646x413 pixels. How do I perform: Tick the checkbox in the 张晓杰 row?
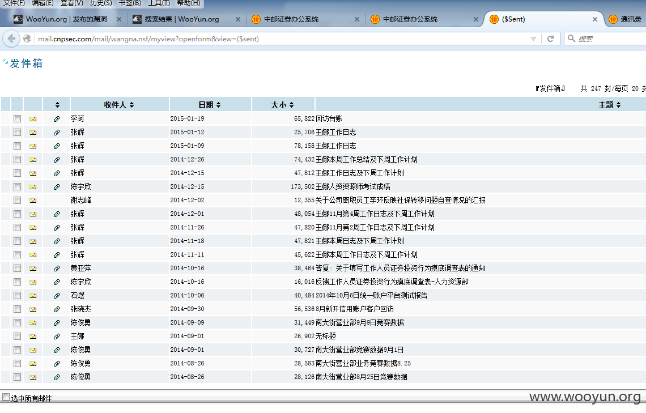click(x=17, y=309)
